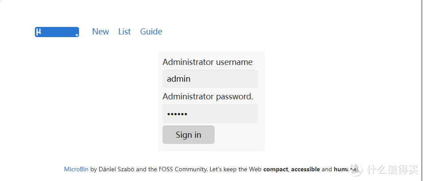Screen dimensions: 423x181
Task: Click the bold word "accessible" in the footer
Action: point(305,169)
